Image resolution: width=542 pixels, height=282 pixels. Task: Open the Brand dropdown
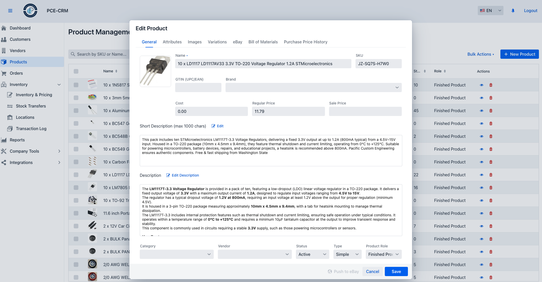pyautogui.click(x=313, y=87)
